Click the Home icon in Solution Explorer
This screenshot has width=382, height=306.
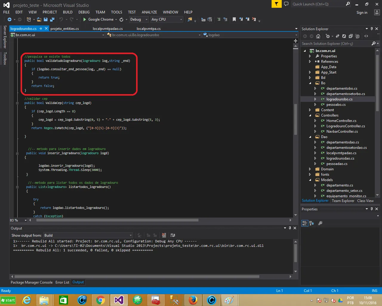[x=318, y=36]
